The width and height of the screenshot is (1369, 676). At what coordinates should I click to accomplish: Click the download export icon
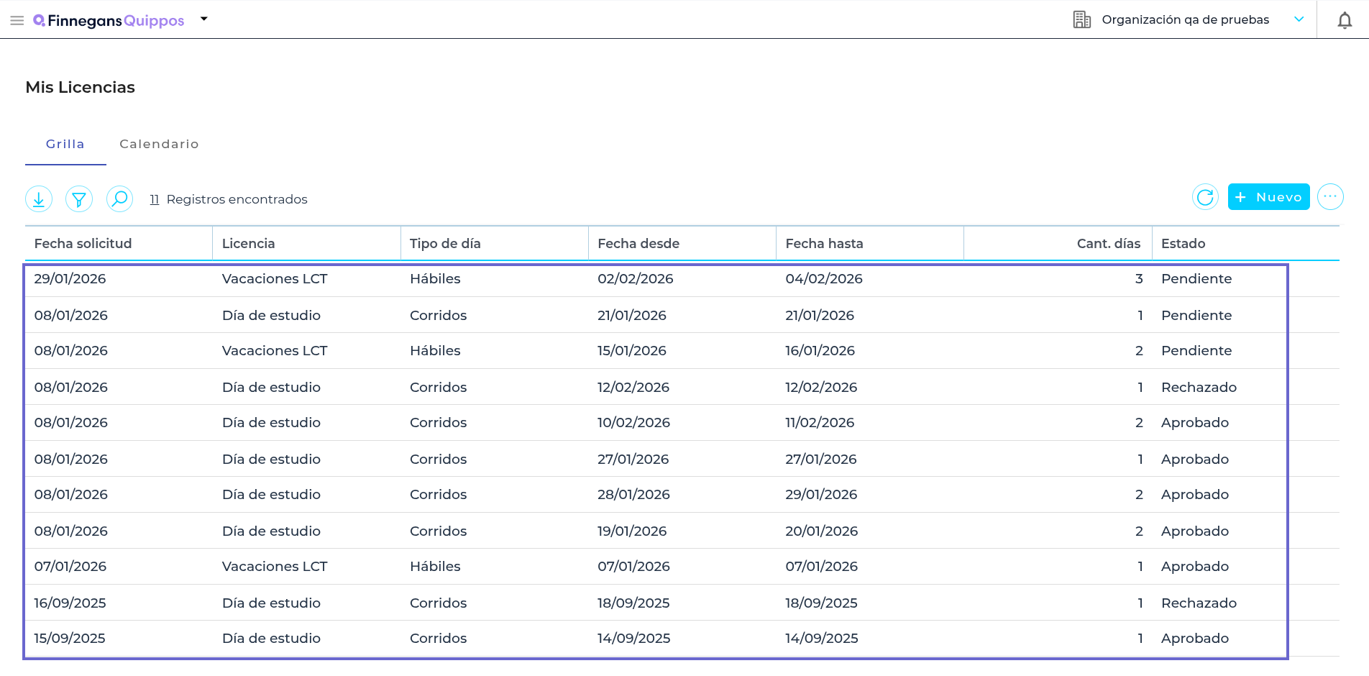click(39, 198)
